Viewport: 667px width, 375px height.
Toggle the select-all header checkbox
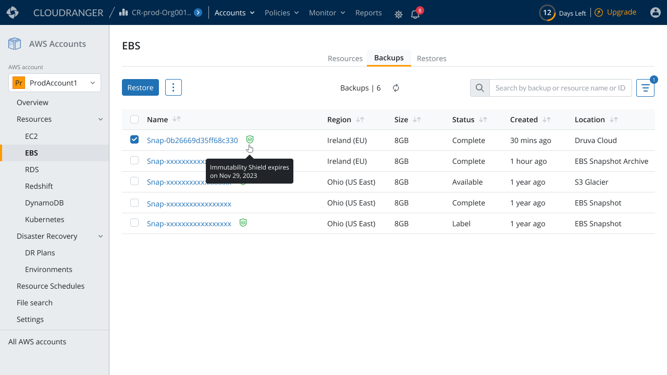click(134, 119)
